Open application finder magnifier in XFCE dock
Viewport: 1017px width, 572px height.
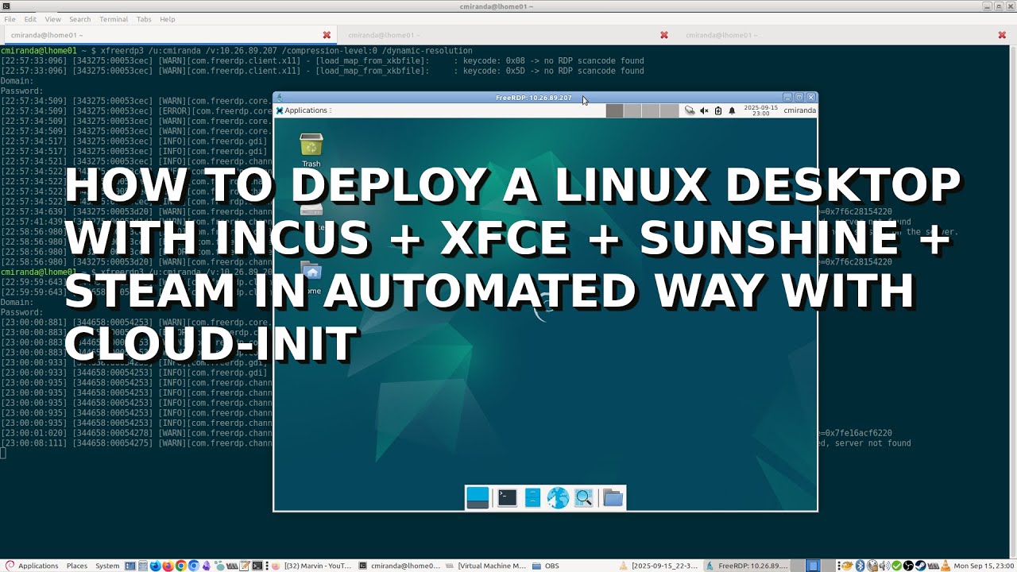pos(584,497)
